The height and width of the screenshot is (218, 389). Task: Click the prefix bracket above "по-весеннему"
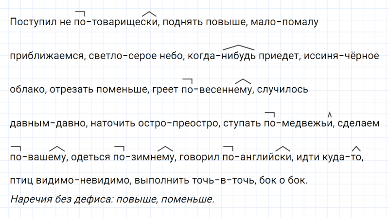pos(188,79)
